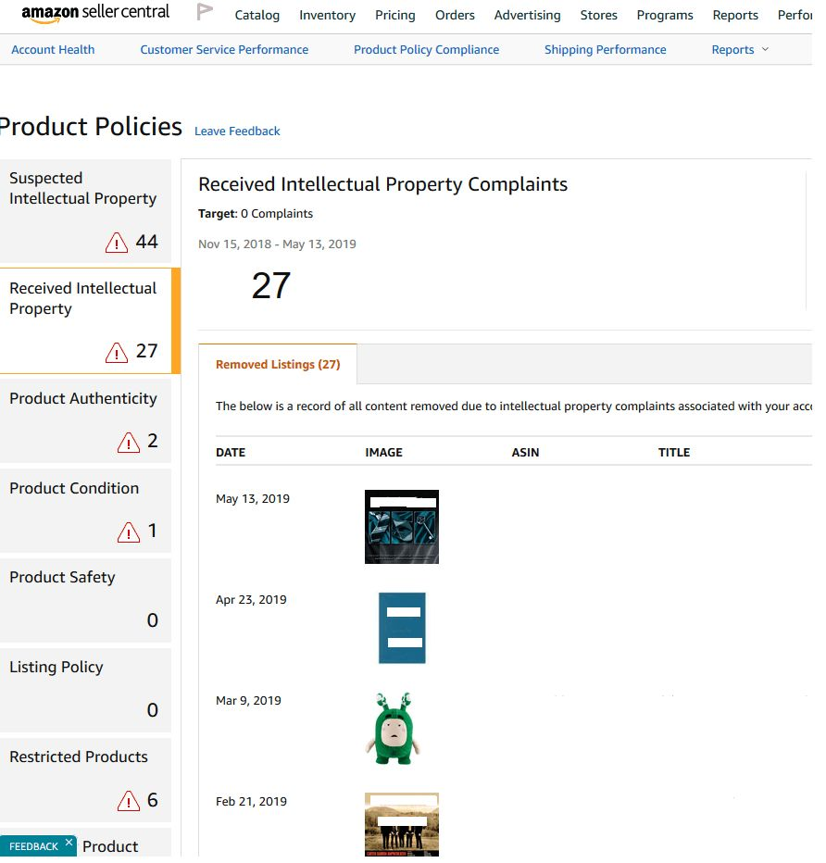Screen dimensions: 826x863
Task: Click the flag icon beside the logo
Action: [205, 13]
